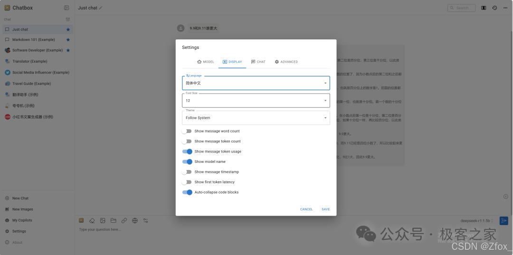The image size is (513, 255).
Task: Click the Software Developer avatar icon
Action: 7,50
